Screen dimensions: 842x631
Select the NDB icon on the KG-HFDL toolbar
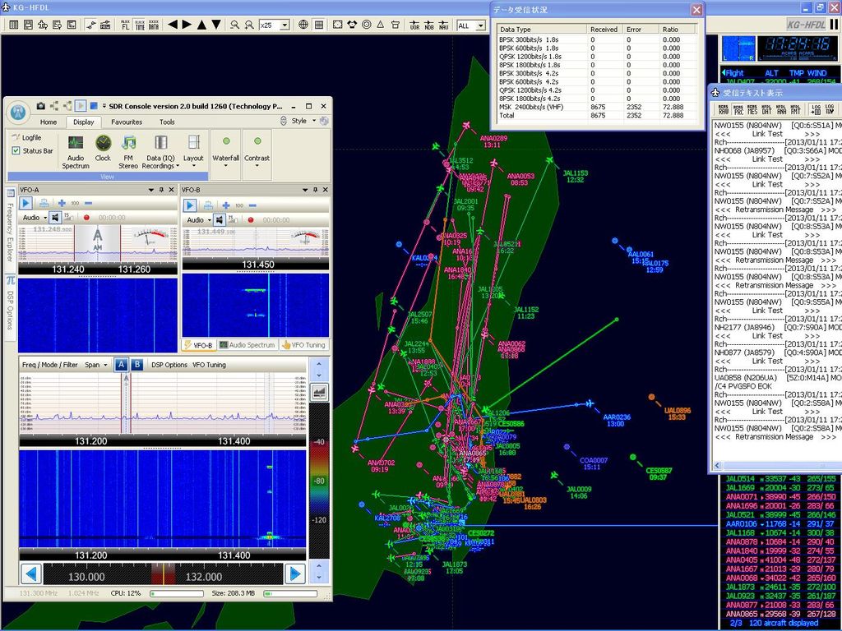point(428,25)
